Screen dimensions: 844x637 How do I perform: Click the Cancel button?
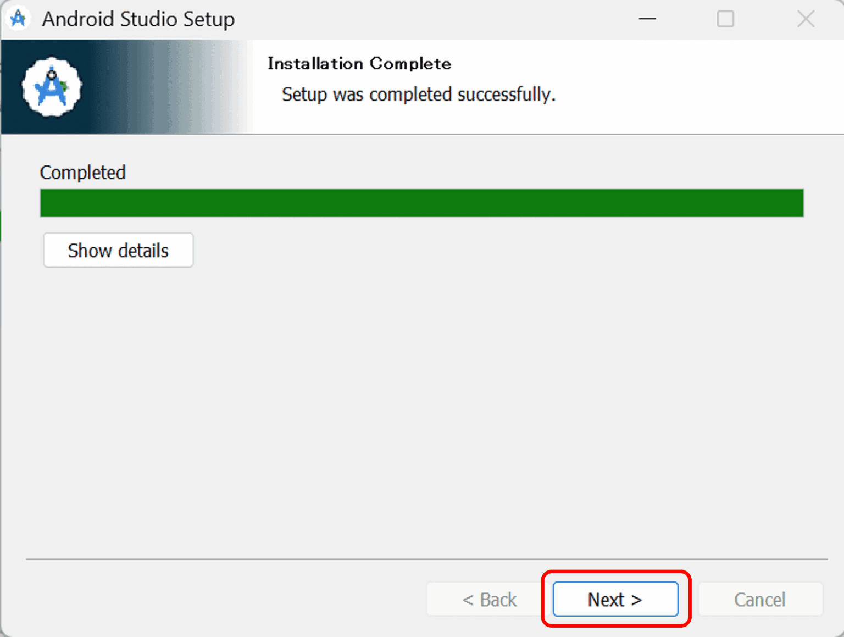(760, 599)
